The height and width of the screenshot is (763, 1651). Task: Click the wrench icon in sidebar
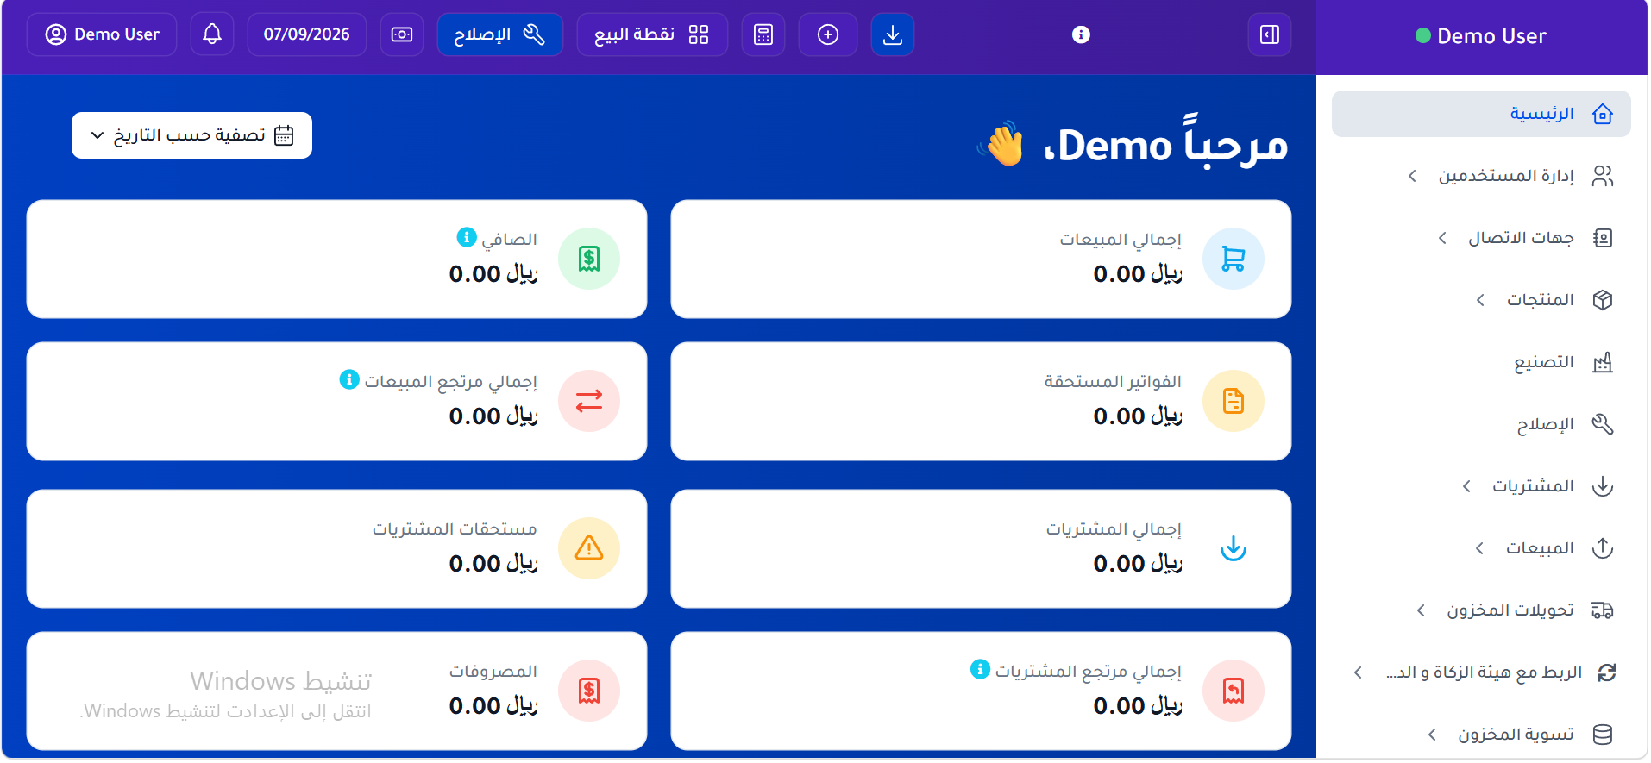[1603, 424]
